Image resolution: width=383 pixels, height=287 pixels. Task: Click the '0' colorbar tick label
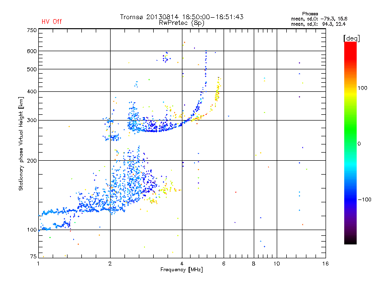[359, 143]
